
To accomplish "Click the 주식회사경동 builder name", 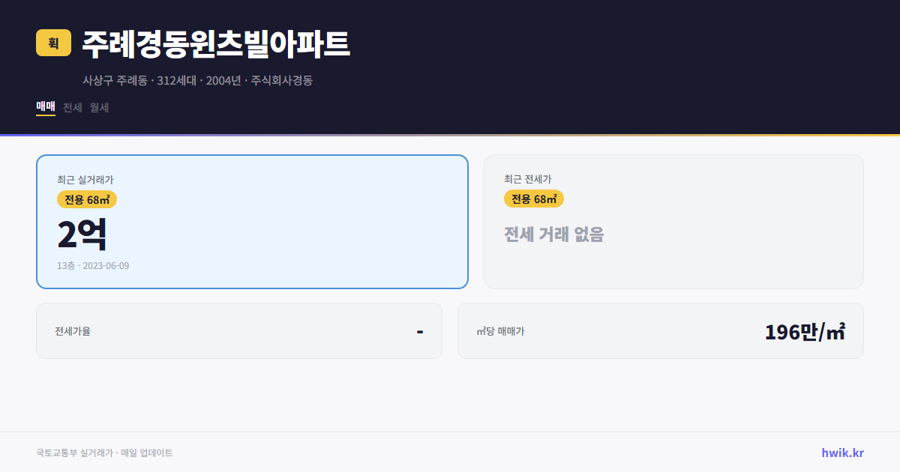I will (x=283, y=81).
